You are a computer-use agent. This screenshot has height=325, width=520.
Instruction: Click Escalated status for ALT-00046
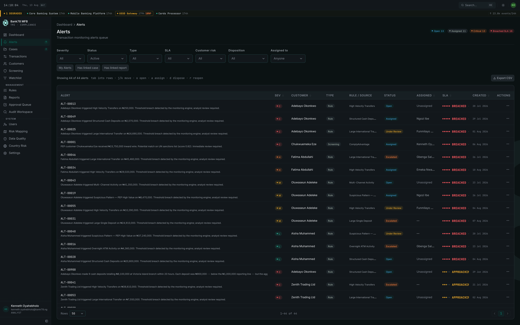pos(391,157)
